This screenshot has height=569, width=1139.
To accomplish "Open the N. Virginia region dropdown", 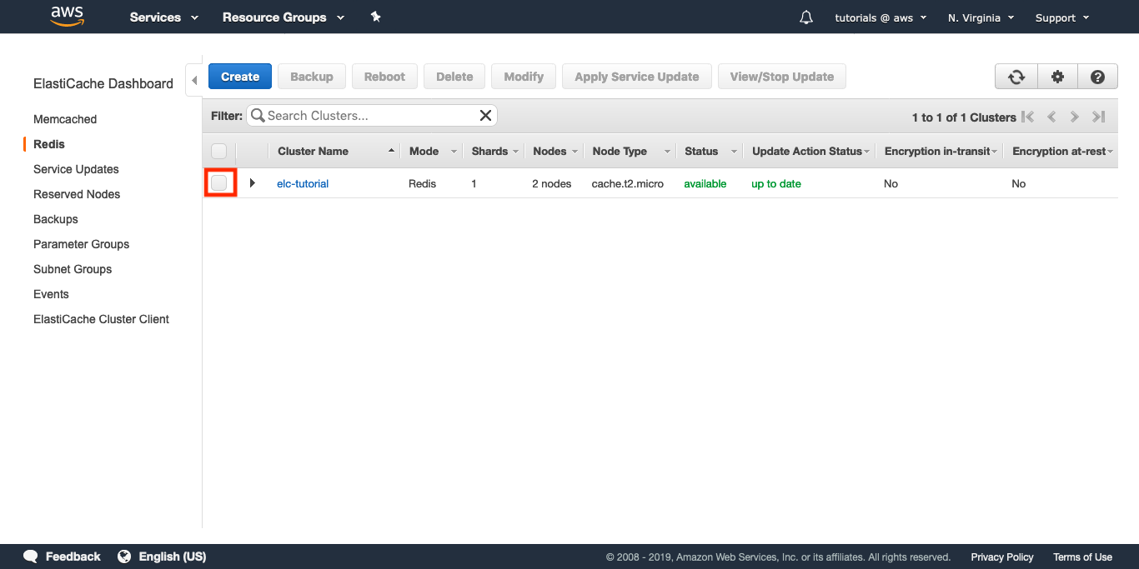I will (981, 17).
